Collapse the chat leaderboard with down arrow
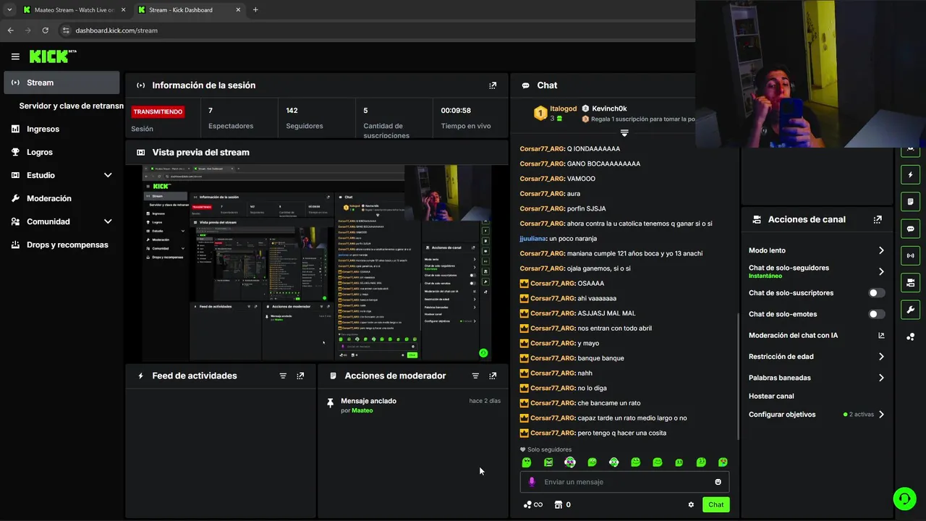The width and height of the screenshot is (926, 521). tap(624, 133)
